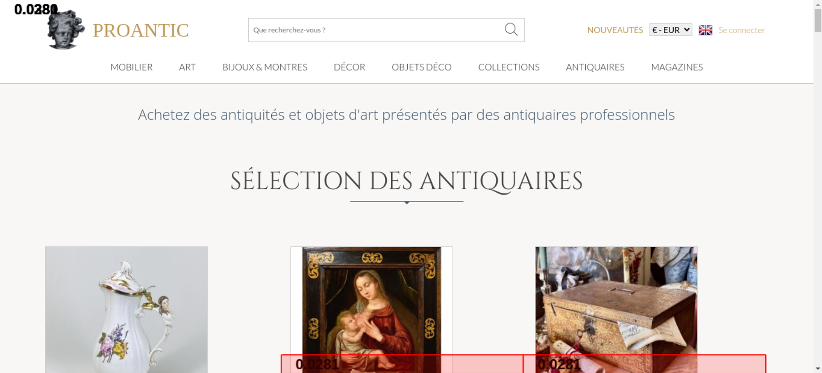
Task: Click the 'Se connecter' login link
Action: (x=741, y=30)
